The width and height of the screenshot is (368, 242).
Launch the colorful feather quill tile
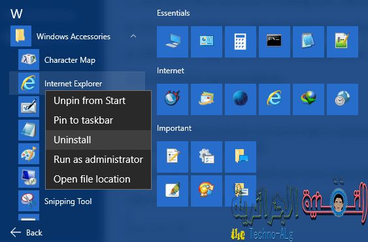173,191
